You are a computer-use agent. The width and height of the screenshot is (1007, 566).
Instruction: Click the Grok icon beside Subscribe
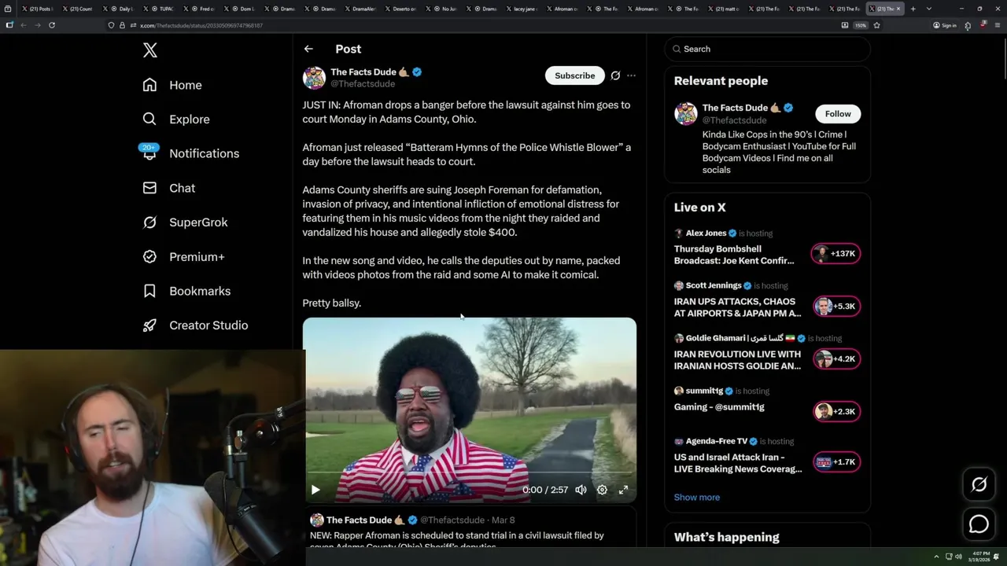pos(615,75)
